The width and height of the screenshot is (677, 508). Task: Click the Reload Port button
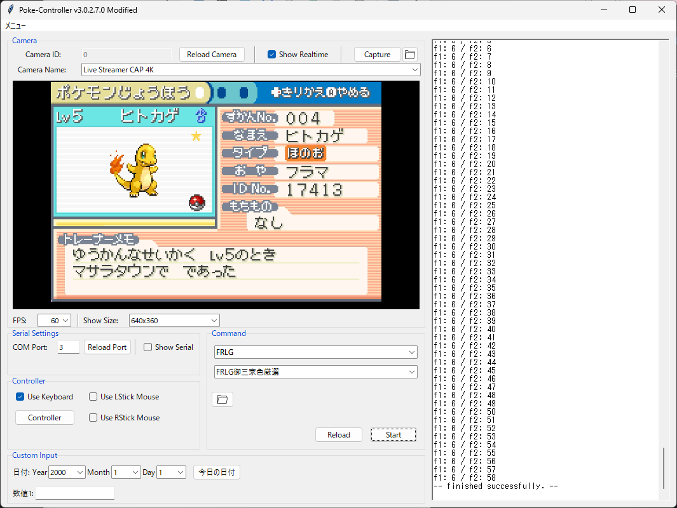(x=107, y=347)
